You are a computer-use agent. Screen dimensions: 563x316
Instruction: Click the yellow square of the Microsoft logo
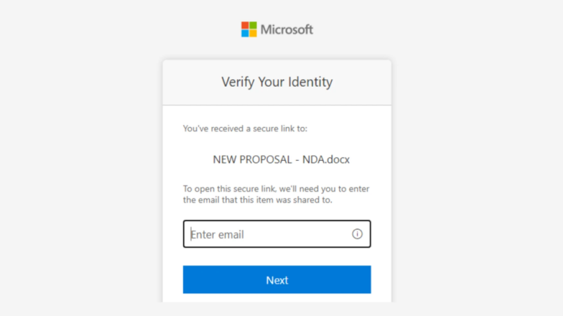[253, 32]
